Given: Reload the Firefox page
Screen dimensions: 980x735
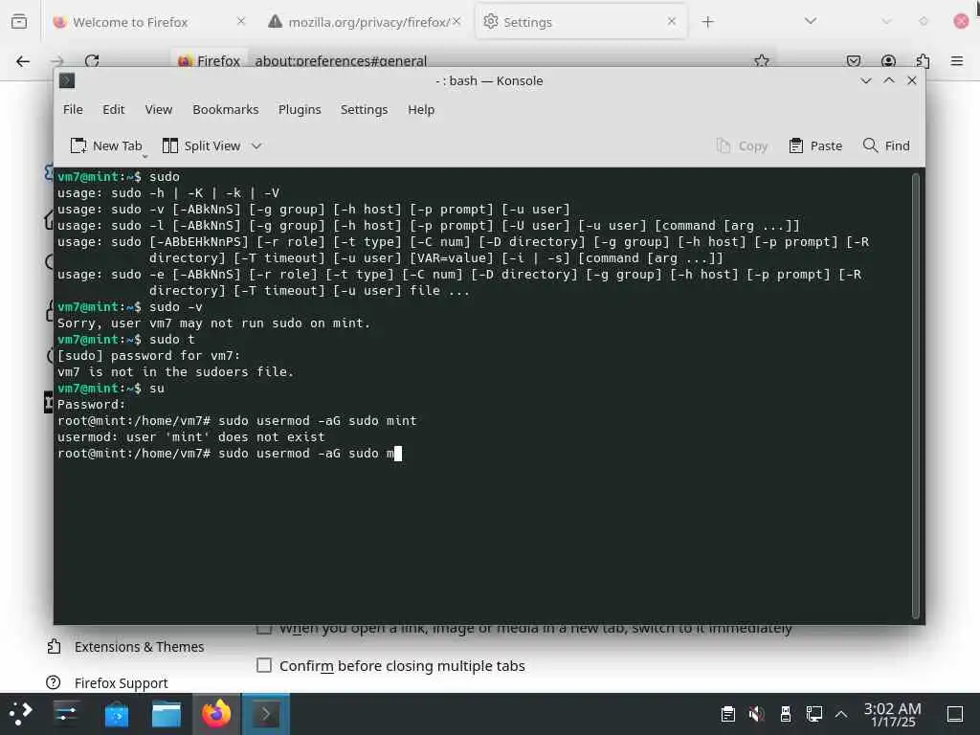Looking at the screenshot, I should 92,60.
